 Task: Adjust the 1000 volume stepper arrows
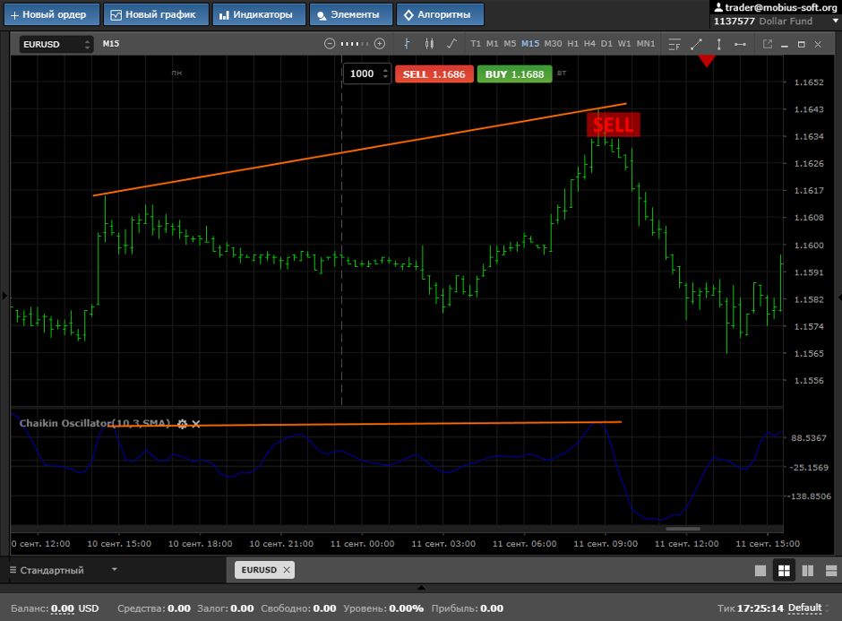(x=385, y=73)
